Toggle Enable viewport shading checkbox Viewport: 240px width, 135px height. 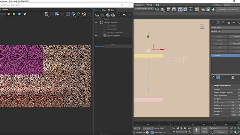239,93
